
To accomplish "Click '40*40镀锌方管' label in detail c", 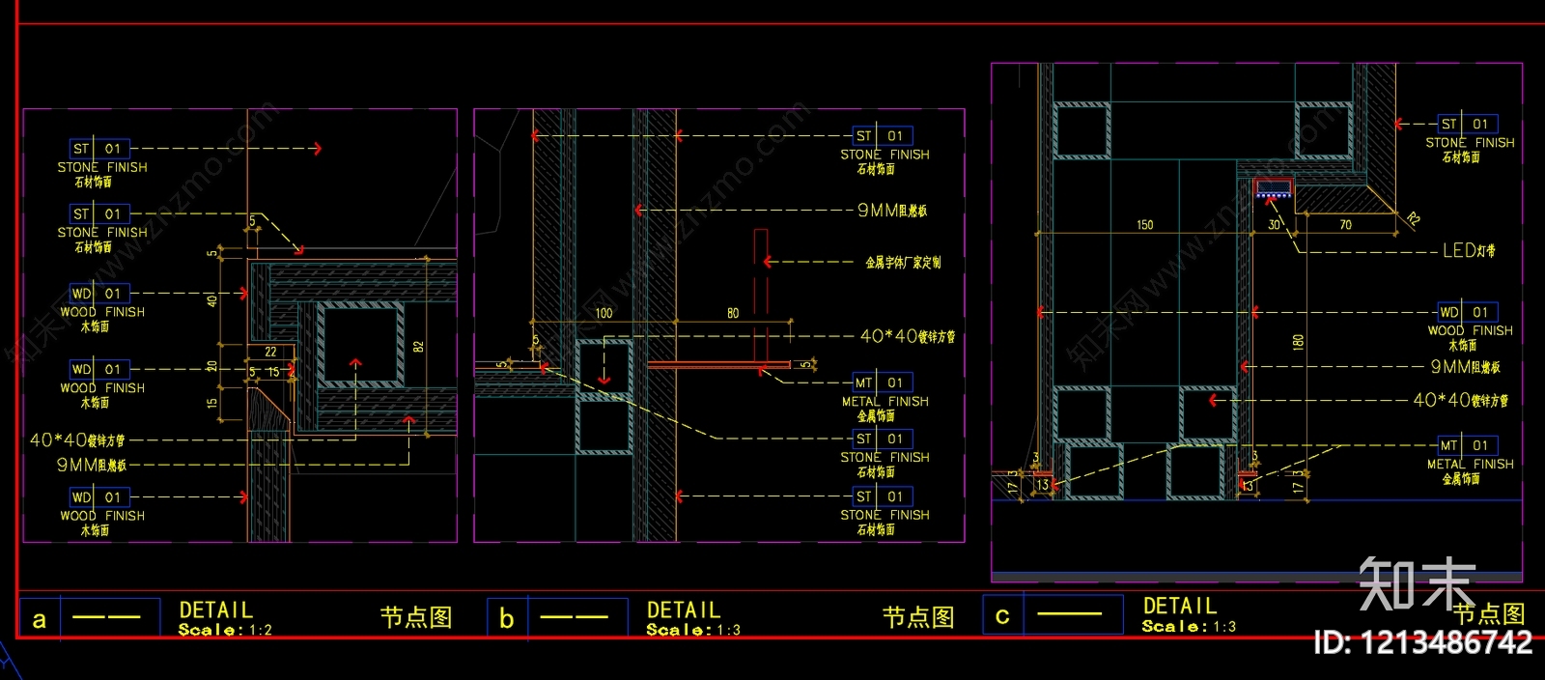I will click(1460, 400).
